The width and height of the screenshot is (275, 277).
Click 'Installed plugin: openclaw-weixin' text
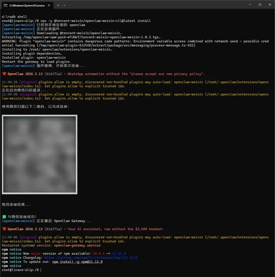click(x=34, y=58)
